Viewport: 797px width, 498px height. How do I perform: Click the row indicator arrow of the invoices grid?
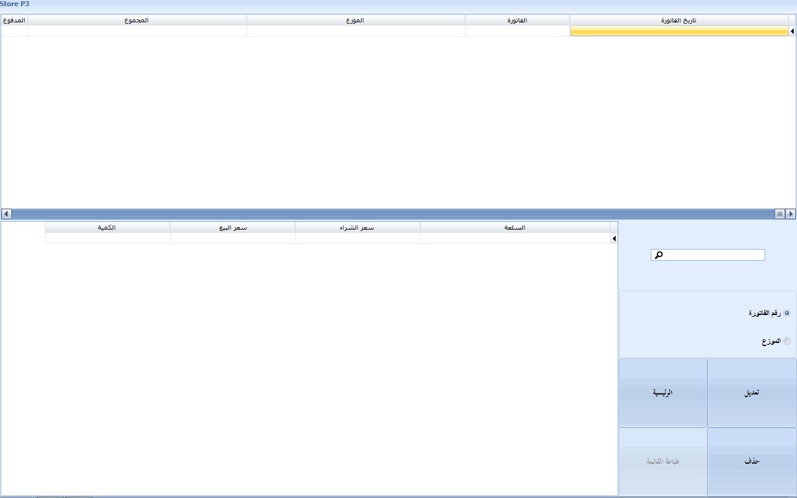[792, 31]
